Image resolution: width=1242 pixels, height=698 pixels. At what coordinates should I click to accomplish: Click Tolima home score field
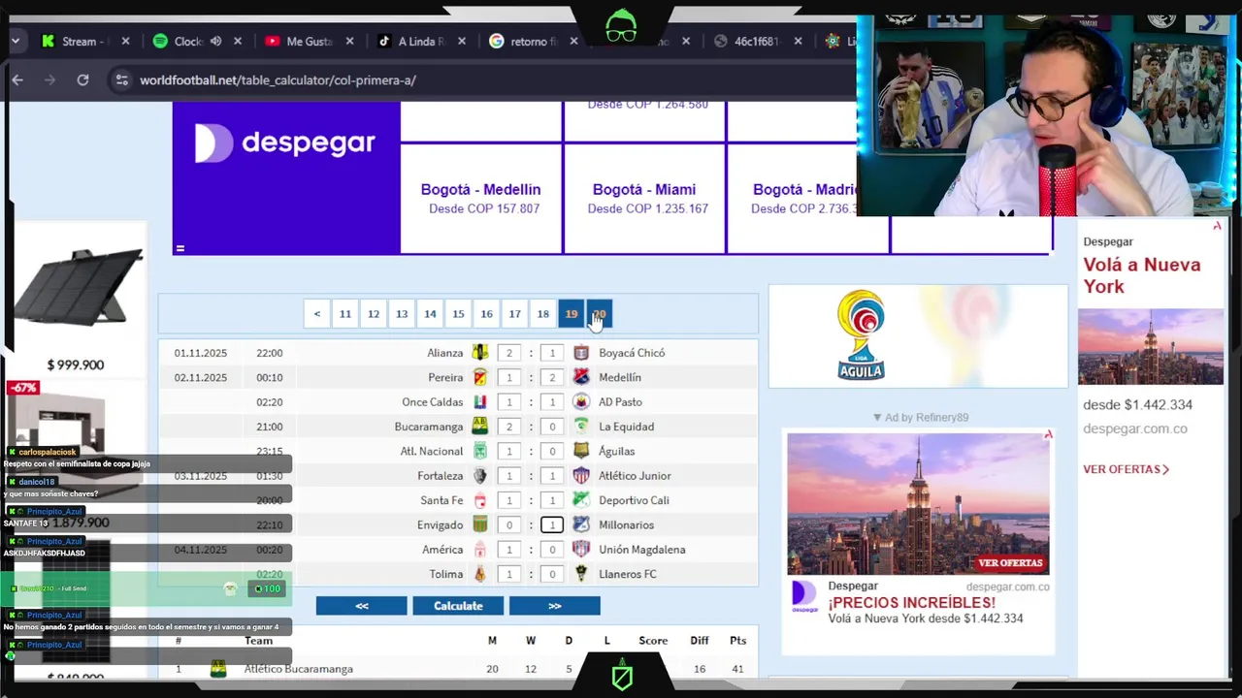pos(509,574)
